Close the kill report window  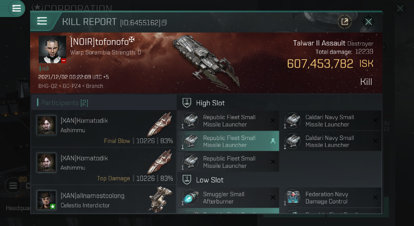(x=368, y=22)
